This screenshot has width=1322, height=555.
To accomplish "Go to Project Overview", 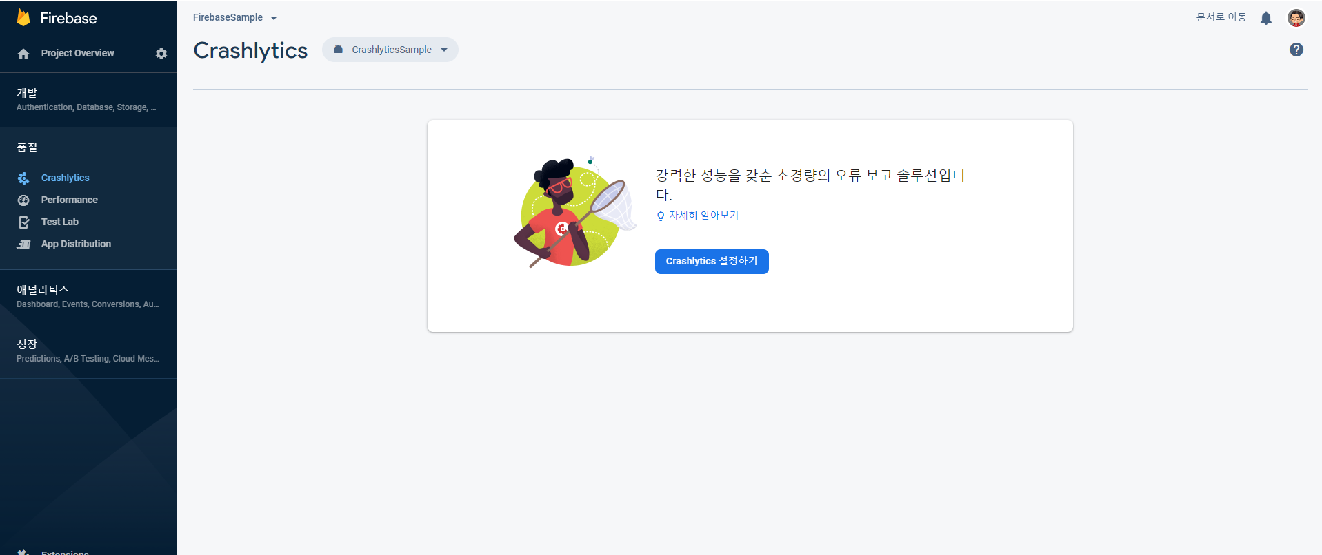I will click(77, 53).
